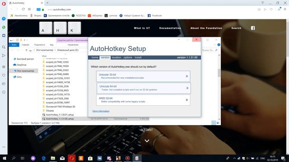Select the version tab in AutoHotkey Setup
Screen dimensions: 289x162
pos(105,58)
